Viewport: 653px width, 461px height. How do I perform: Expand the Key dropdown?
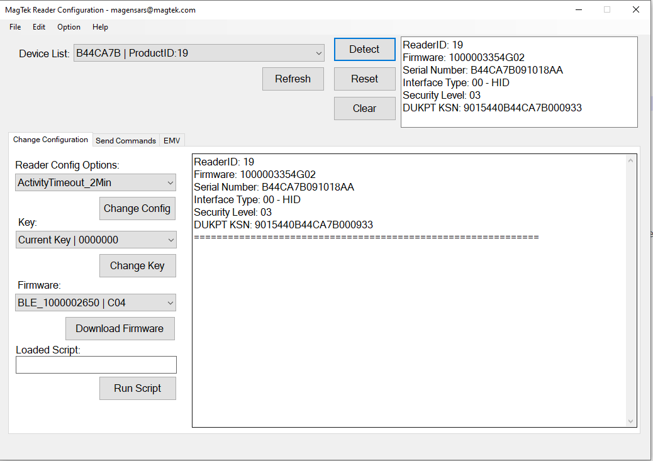[96, 240]
